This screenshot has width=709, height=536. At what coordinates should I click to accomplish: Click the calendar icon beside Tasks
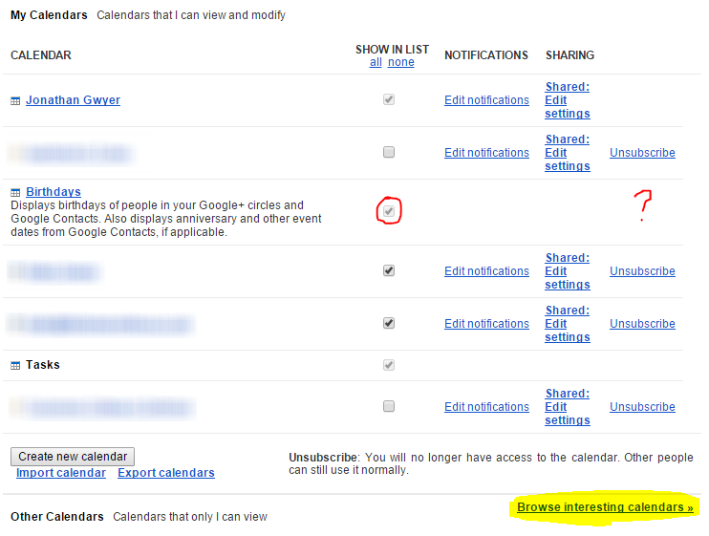click(15, 366)
